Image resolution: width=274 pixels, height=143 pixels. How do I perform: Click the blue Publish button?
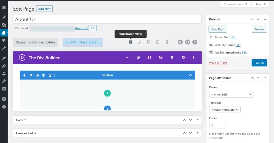pos(259,63)
